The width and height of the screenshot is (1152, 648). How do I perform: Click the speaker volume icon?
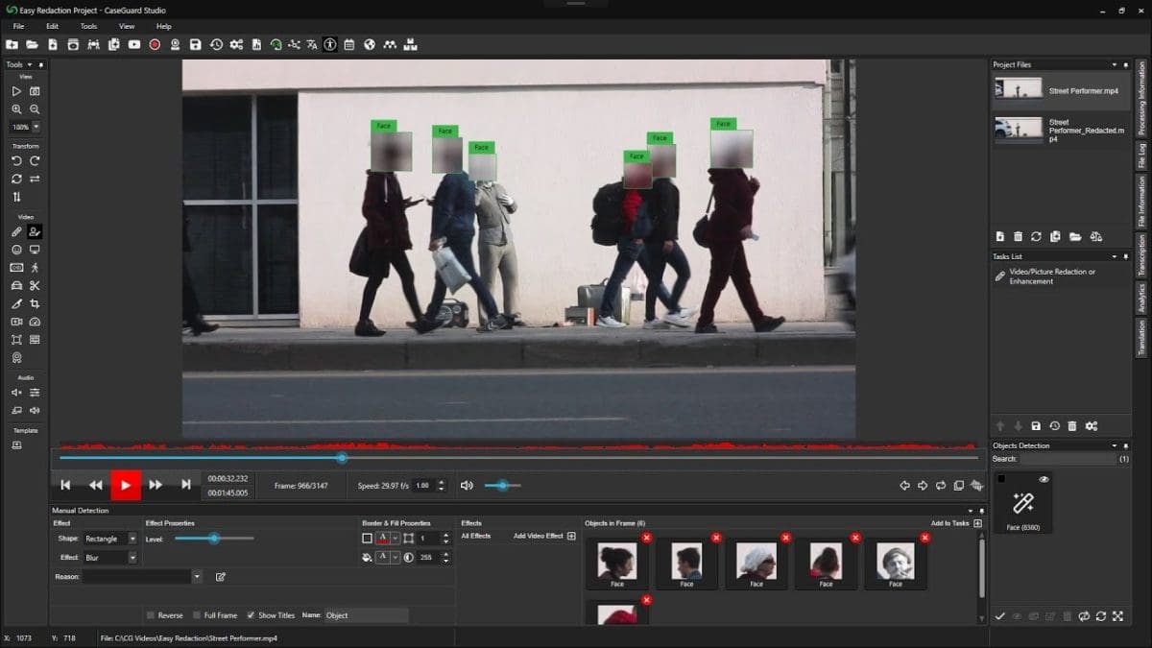(467, 486)
